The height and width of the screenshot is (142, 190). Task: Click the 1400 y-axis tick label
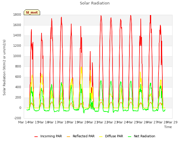[17, 35]
